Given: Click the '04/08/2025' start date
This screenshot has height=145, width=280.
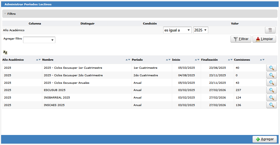Looking at the screenshot, I should [186, 75].
